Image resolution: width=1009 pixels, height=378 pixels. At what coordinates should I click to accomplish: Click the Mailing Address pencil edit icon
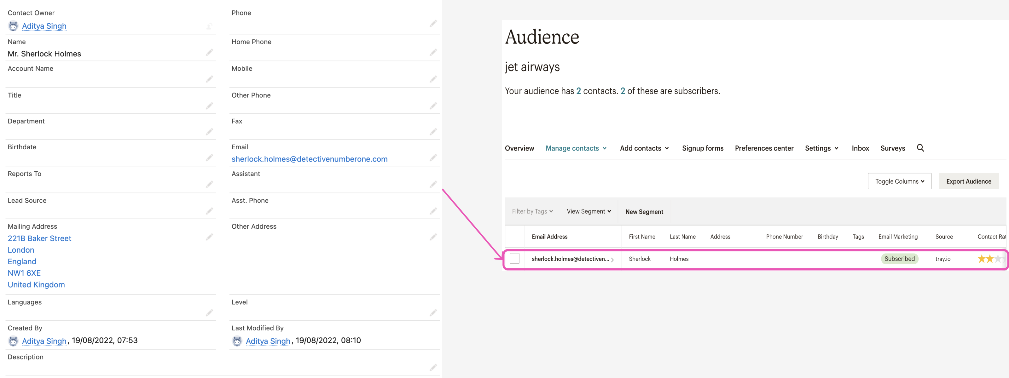click(x=210, y=237)
